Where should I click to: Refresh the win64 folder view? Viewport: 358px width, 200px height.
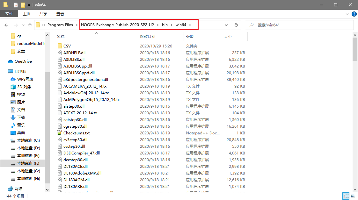236,25
